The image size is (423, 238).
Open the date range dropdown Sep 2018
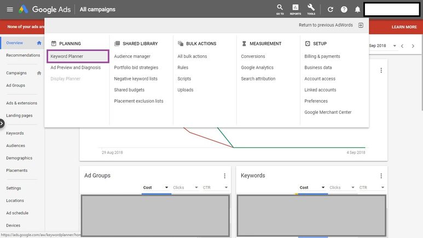pyautogui.click(x=383, y=46)
